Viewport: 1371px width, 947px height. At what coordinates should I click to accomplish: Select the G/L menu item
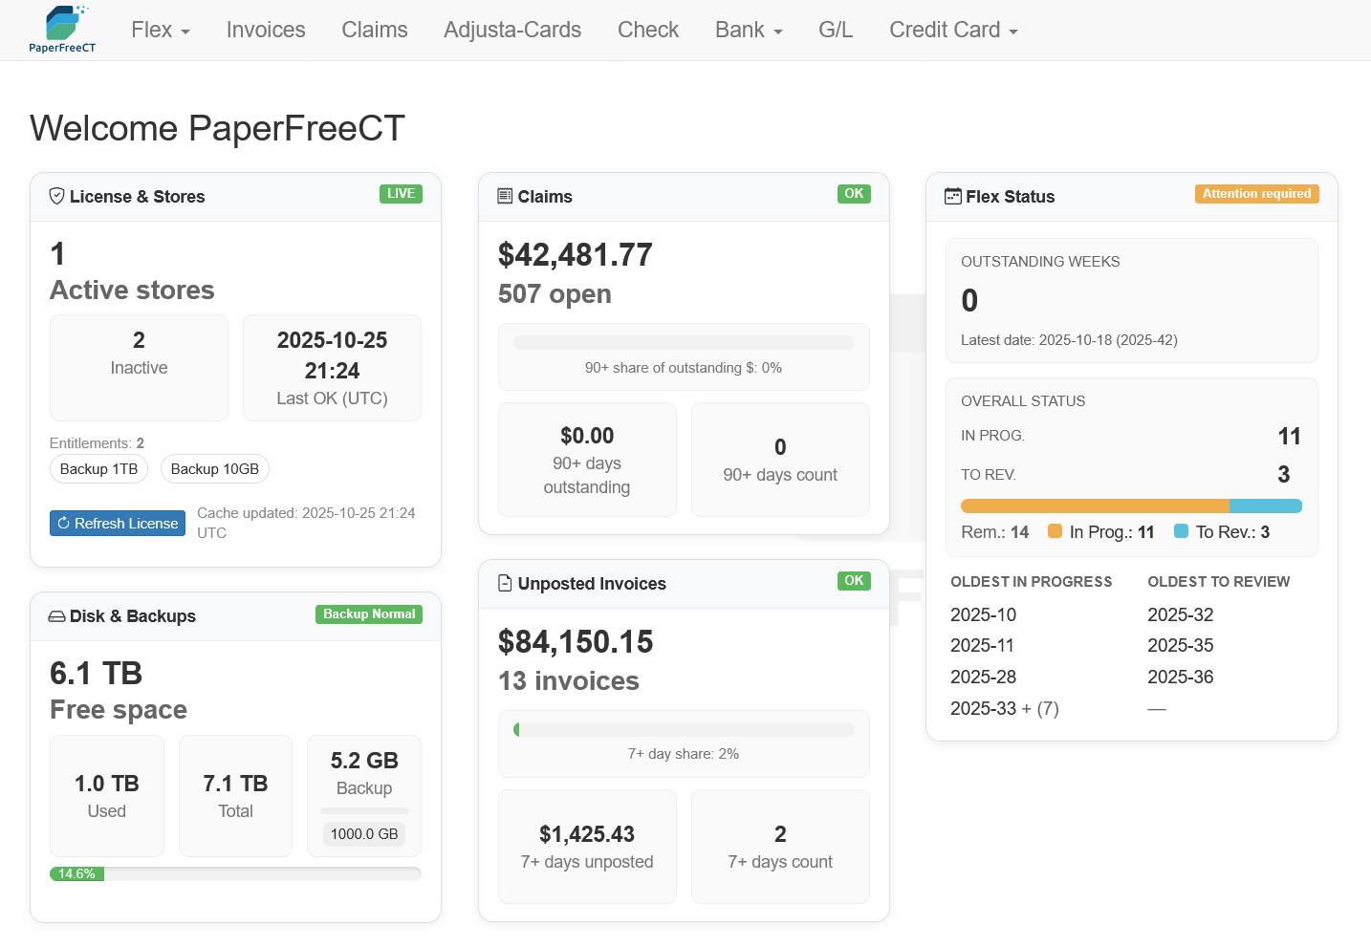pyautogui.click(x=835, y=30)
